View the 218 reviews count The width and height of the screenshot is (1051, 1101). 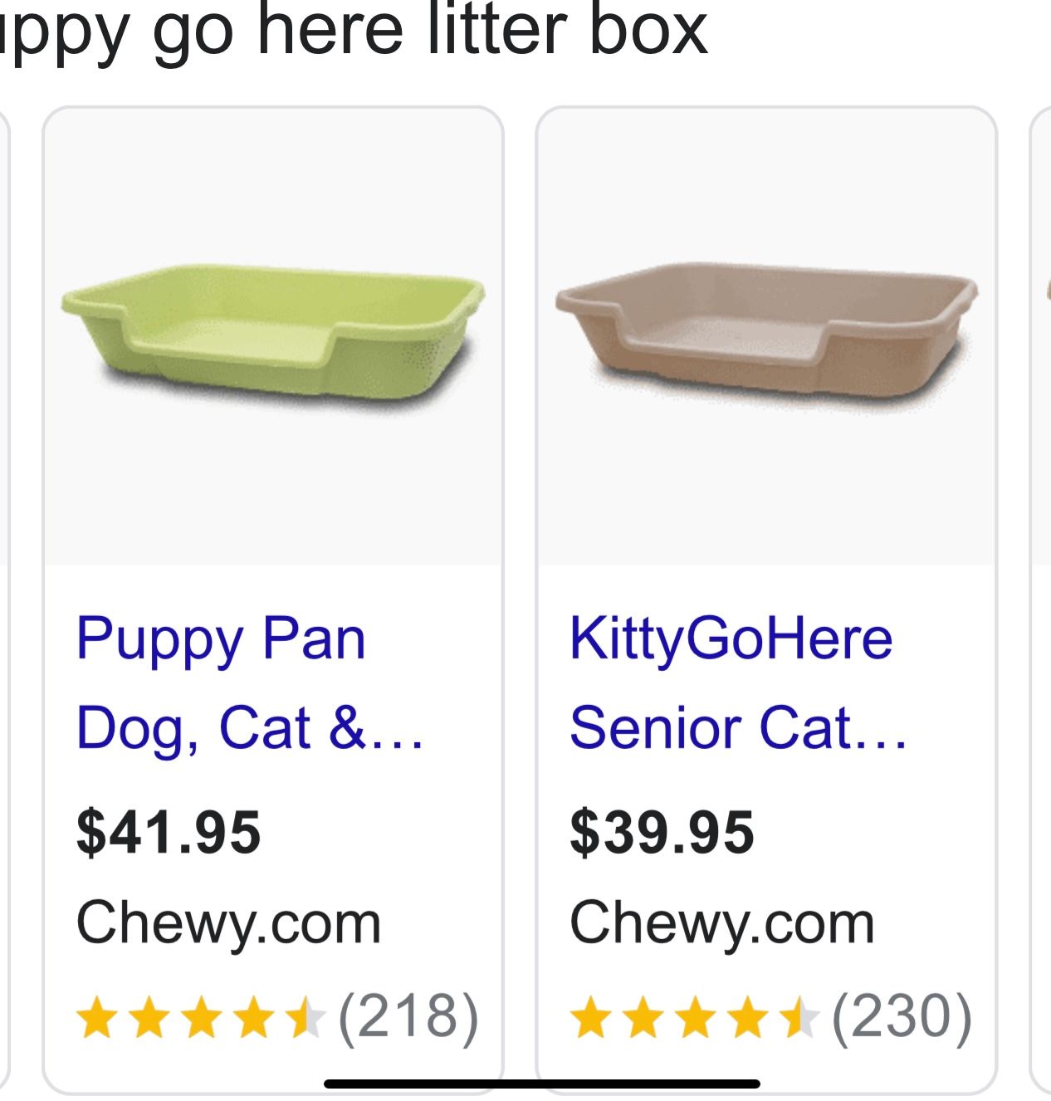click(x=408, y=1016)
